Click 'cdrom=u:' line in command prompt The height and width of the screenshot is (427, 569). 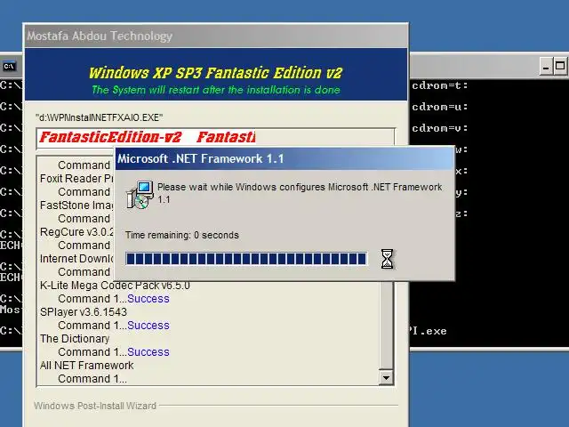[x=440, y=107]
